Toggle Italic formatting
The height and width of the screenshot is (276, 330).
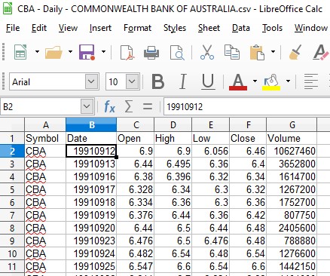point(183,81)
